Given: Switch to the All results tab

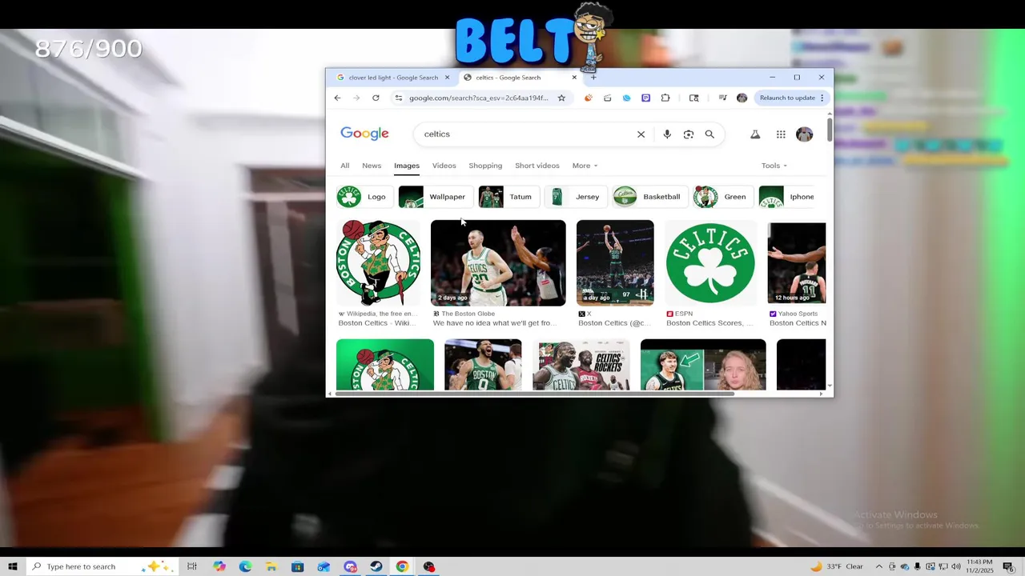Looking at the screenshot, I should point(344,166).
